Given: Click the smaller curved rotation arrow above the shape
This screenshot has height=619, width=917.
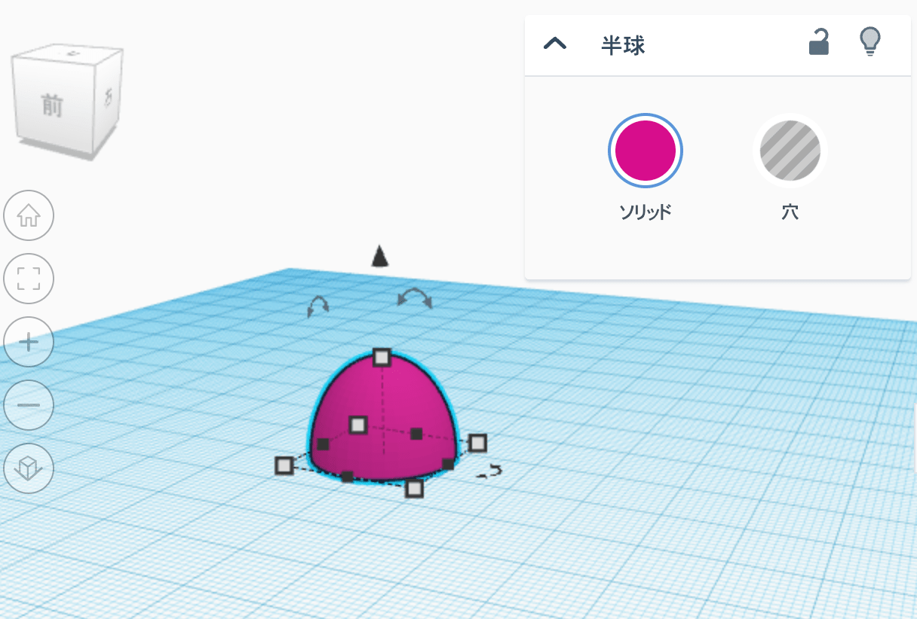Looking at the screenshot, I should coord(318,306).
